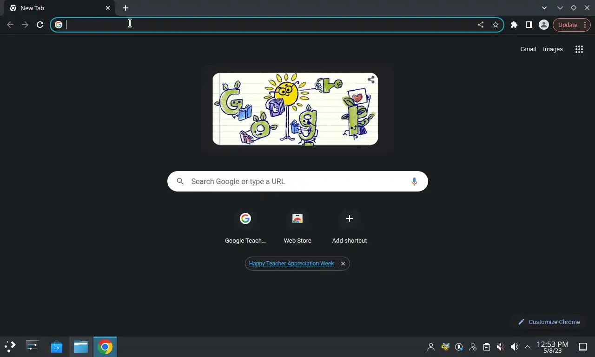Close the New Tab tab
Screen dimensions: 595x357
(x=108, y=8)
